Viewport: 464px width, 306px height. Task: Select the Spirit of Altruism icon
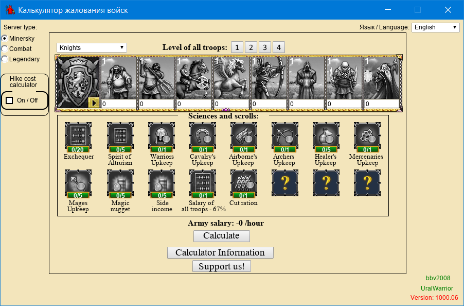click(120, 135)
